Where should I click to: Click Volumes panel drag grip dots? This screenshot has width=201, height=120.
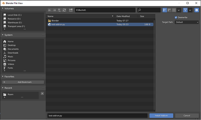(43, 9)
